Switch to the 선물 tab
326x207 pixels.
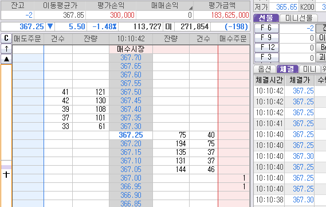(266, 18)
